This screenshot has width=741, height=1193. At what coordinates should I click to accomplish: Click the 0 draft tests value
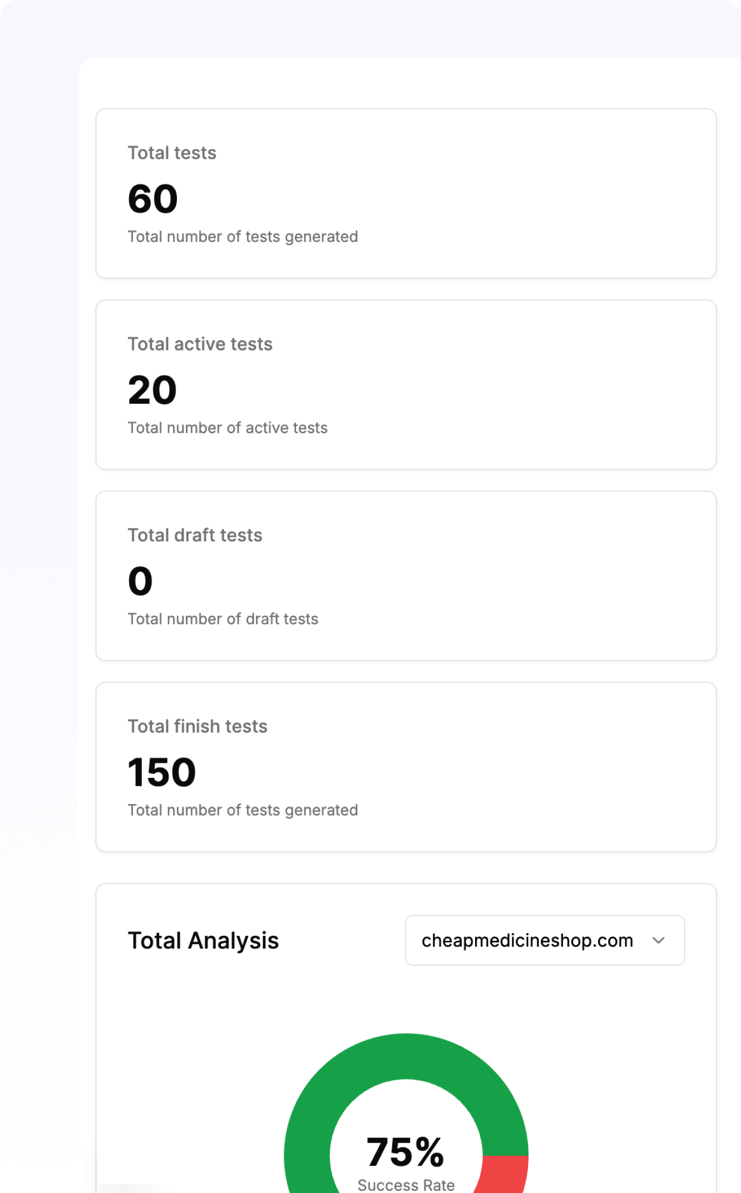point(140,581)
